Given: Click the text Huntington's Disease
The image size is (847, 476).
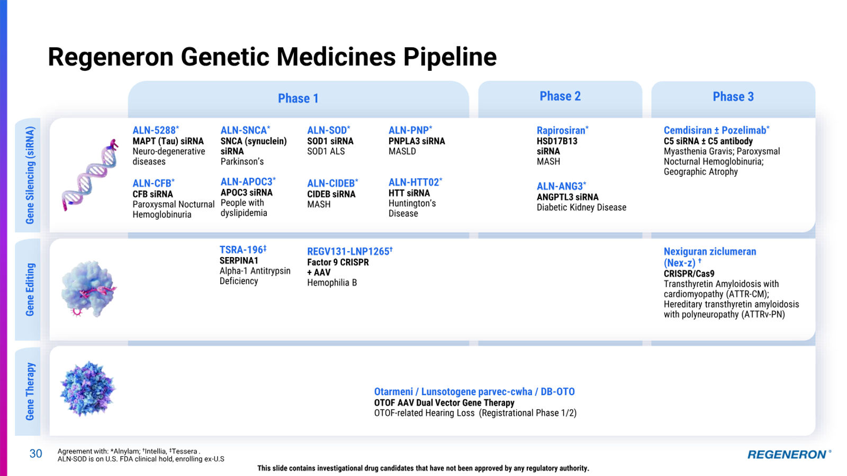Looking at the screenshot, I should [x=412, y=208].
